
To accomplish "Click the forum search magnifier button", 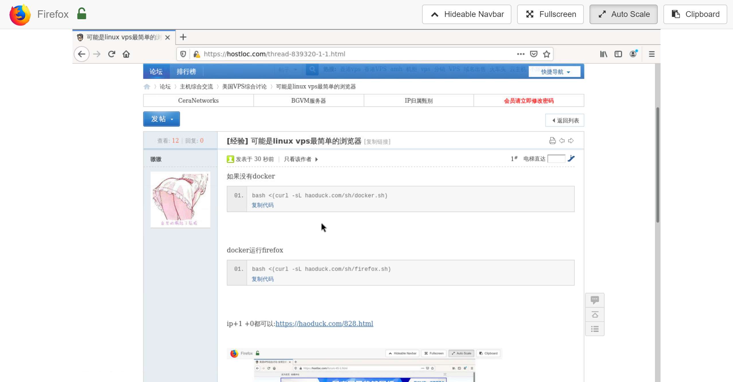I will tap(312, 70).
